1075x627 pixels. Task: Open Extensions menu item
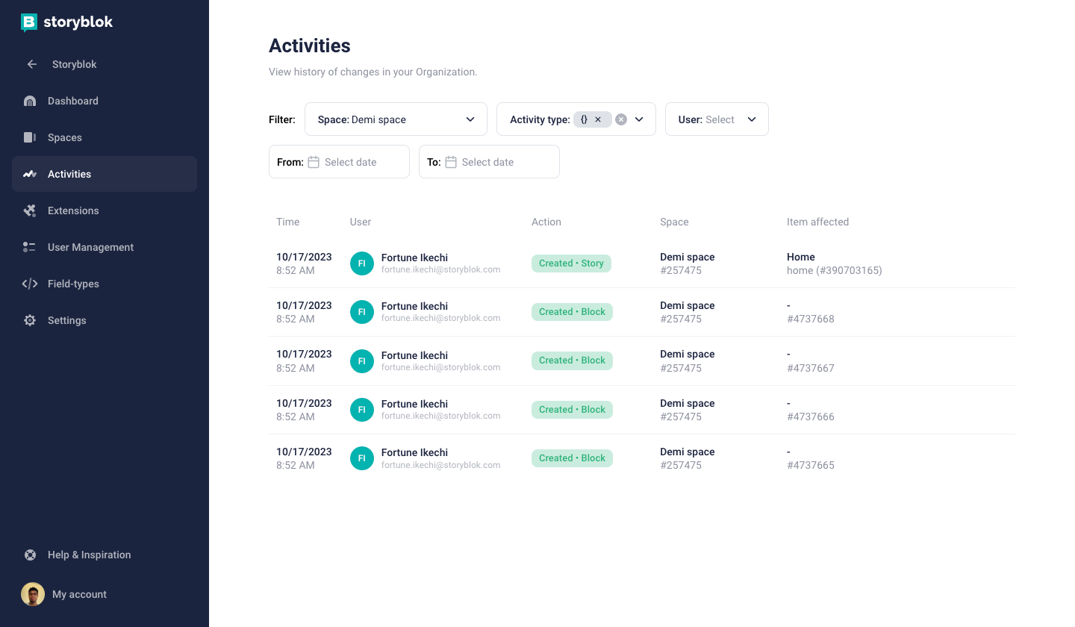[x=105, y=210]
